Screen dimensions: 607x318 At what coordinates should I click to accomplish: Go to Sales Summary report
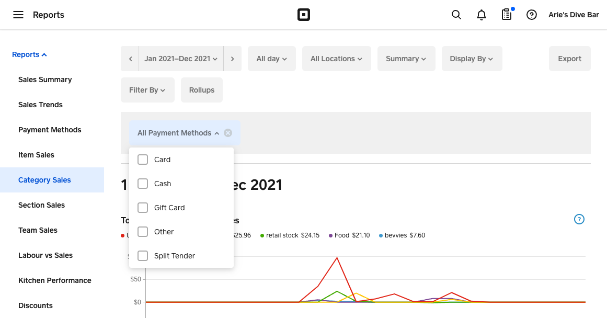click(45, 79)
